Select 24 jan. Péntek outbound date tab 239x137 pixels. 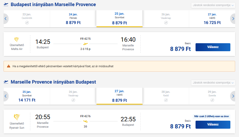click(73, 19)
